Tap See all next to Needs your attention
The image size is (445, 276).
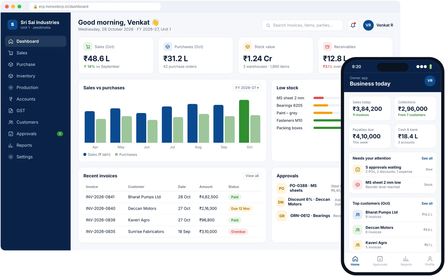point(427,158)
